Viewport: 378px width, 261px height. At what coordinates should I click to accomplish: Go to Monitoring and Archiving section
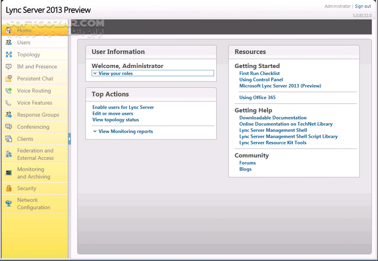click(33, 173)
